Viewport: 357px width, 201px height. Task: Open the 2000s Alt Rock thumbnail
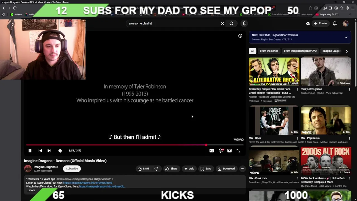326,161
